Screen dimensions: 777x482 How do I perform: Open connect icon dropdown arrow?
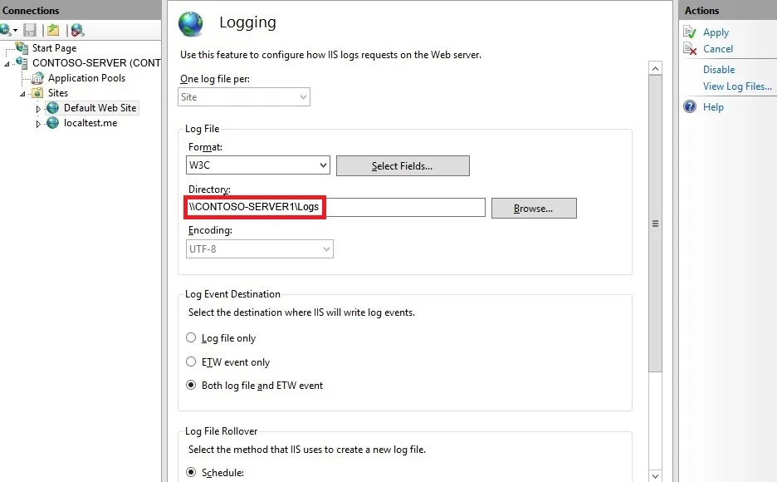[16, 31]
